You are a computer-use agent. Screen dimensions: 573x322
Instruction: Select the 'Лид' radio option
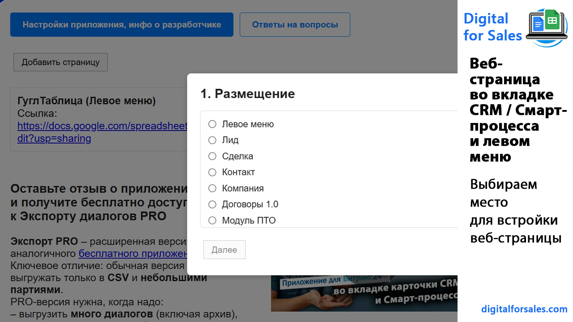[x=213, y=140]
